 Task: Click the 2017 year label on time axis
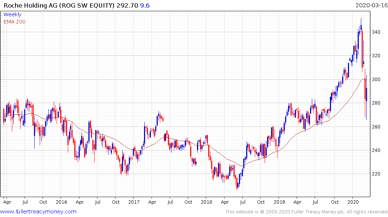[134, 202]
